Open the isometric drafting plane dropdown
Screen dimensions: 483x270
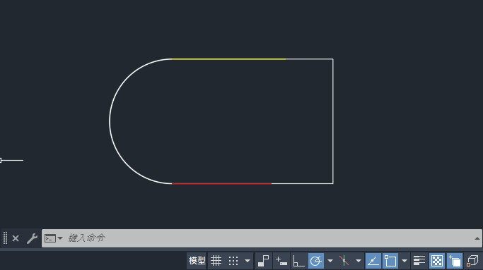[x=359, y=261]
